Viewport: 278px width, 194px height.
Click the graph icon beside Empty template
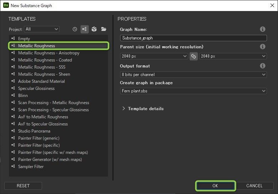(x=13, y=38)
